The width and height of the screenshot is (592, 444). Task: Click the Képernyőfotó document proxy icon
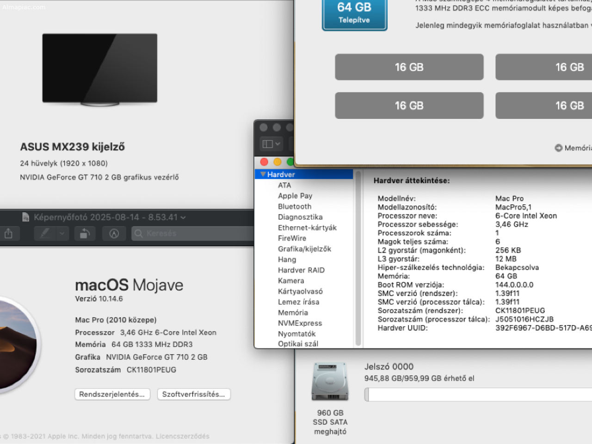click(x=26, y=217)
